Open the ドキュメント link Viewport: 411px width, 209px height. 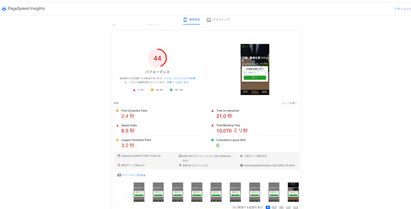[403, 9]
